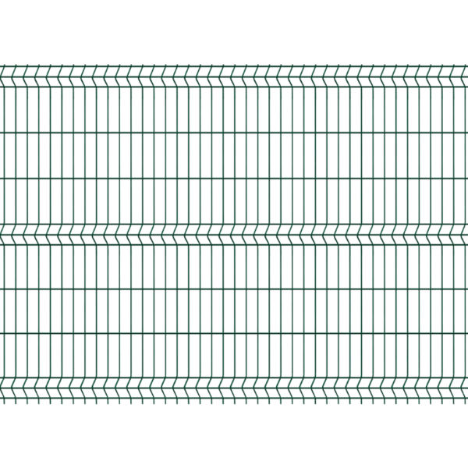Click the top reinforced band of fence
Image resolution: width=468 pixels, height=468 pixels.
pyautogui.click(x=234, y=74)
